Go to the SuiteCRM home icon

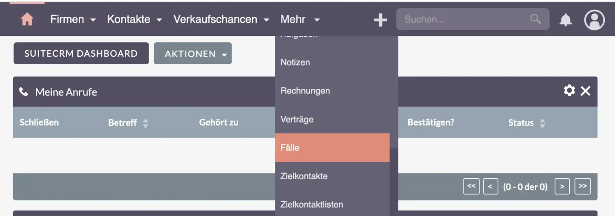click(x=27, y=19)
